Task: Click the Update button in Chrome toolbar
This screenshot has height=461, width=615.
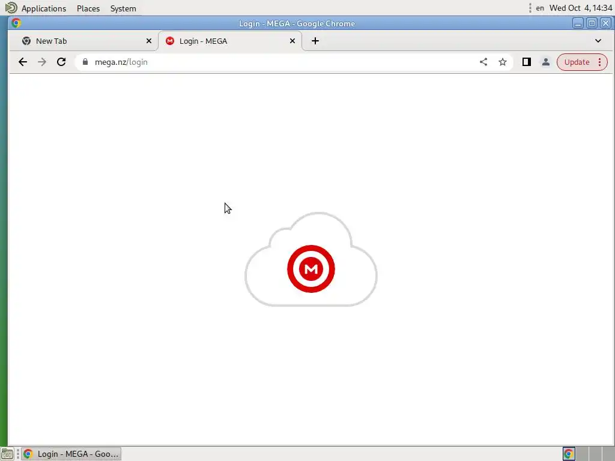Action: tap(577, 62)
